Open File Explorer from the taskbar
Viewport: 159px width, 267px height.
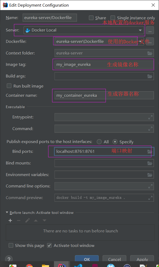click(46, 265)
